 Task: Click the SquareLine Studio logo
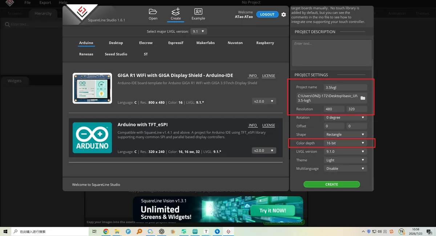tap(82, 12)
